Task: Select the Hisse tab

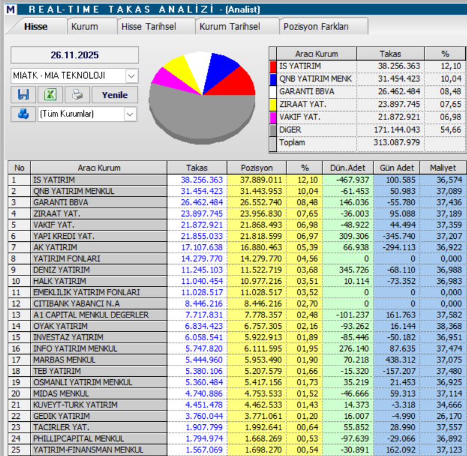Action: point(36,26)
